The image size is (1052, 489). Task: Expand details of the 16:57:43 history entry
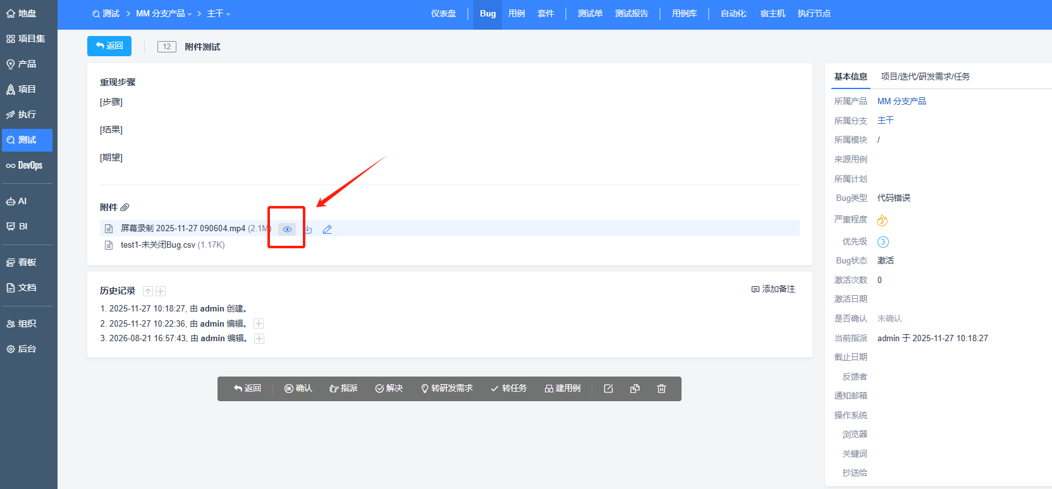pos(259,339)
